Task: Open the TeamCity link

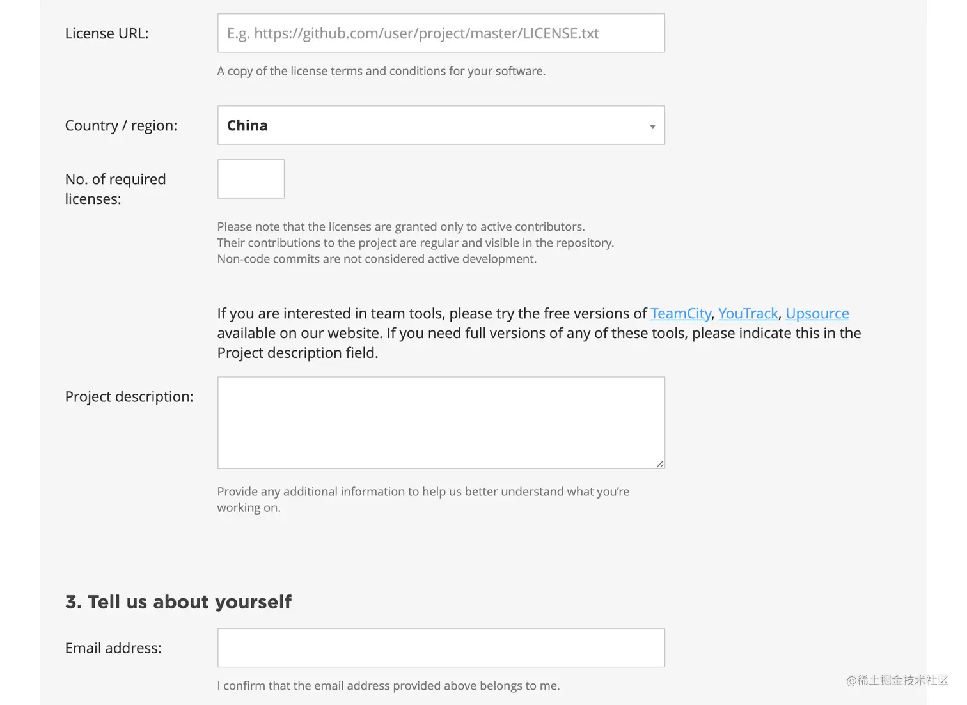Action: point(680,313)
